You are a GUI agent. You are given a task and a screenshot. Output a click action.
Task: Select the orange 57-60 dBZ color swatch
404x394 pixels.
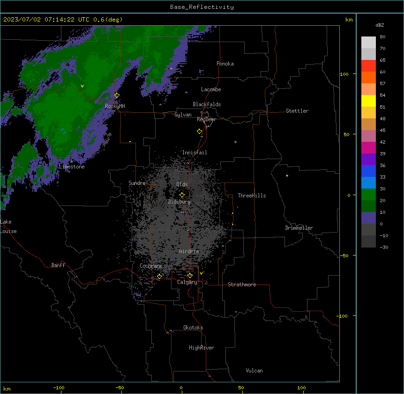pos(368,77)
